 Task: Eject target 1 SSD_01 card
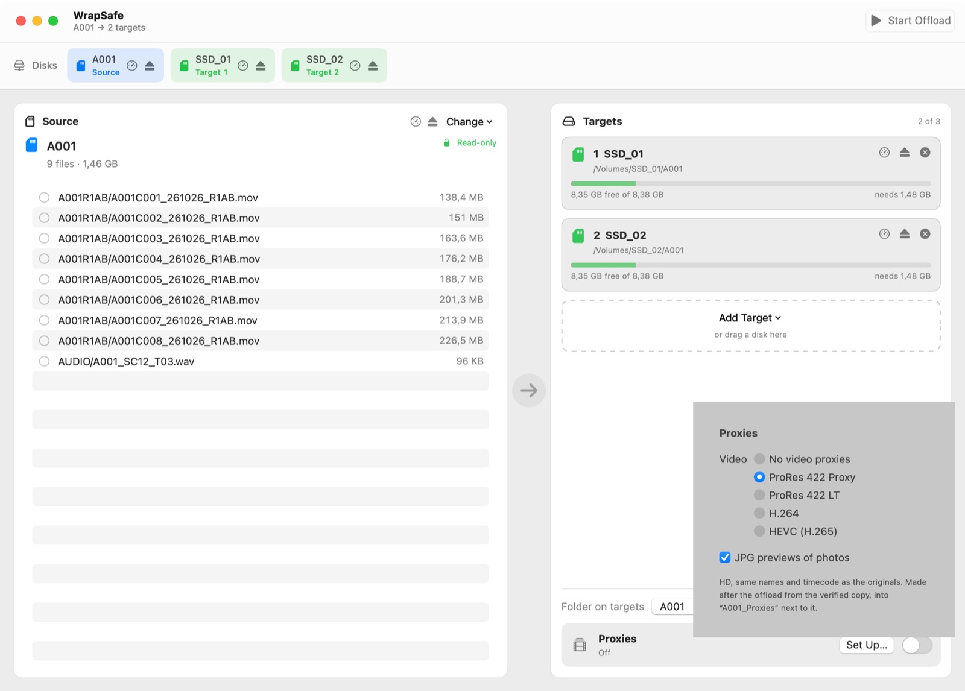(904, 153)
